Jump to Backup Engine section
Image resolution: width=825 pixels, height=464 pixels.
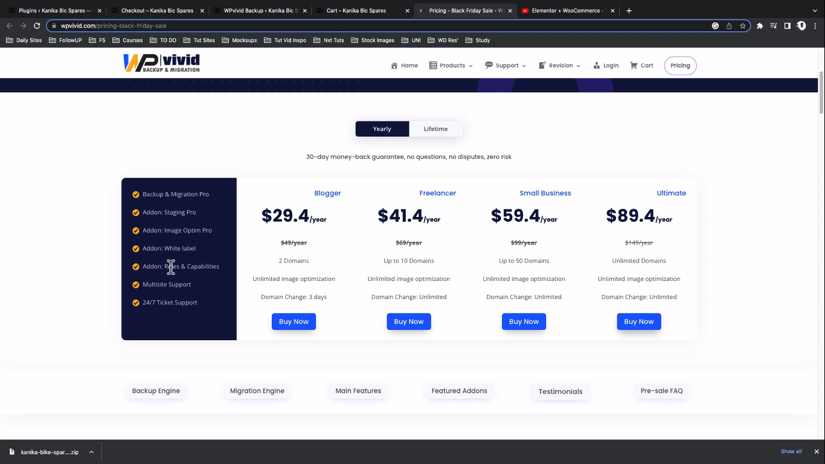click(156, 391)
